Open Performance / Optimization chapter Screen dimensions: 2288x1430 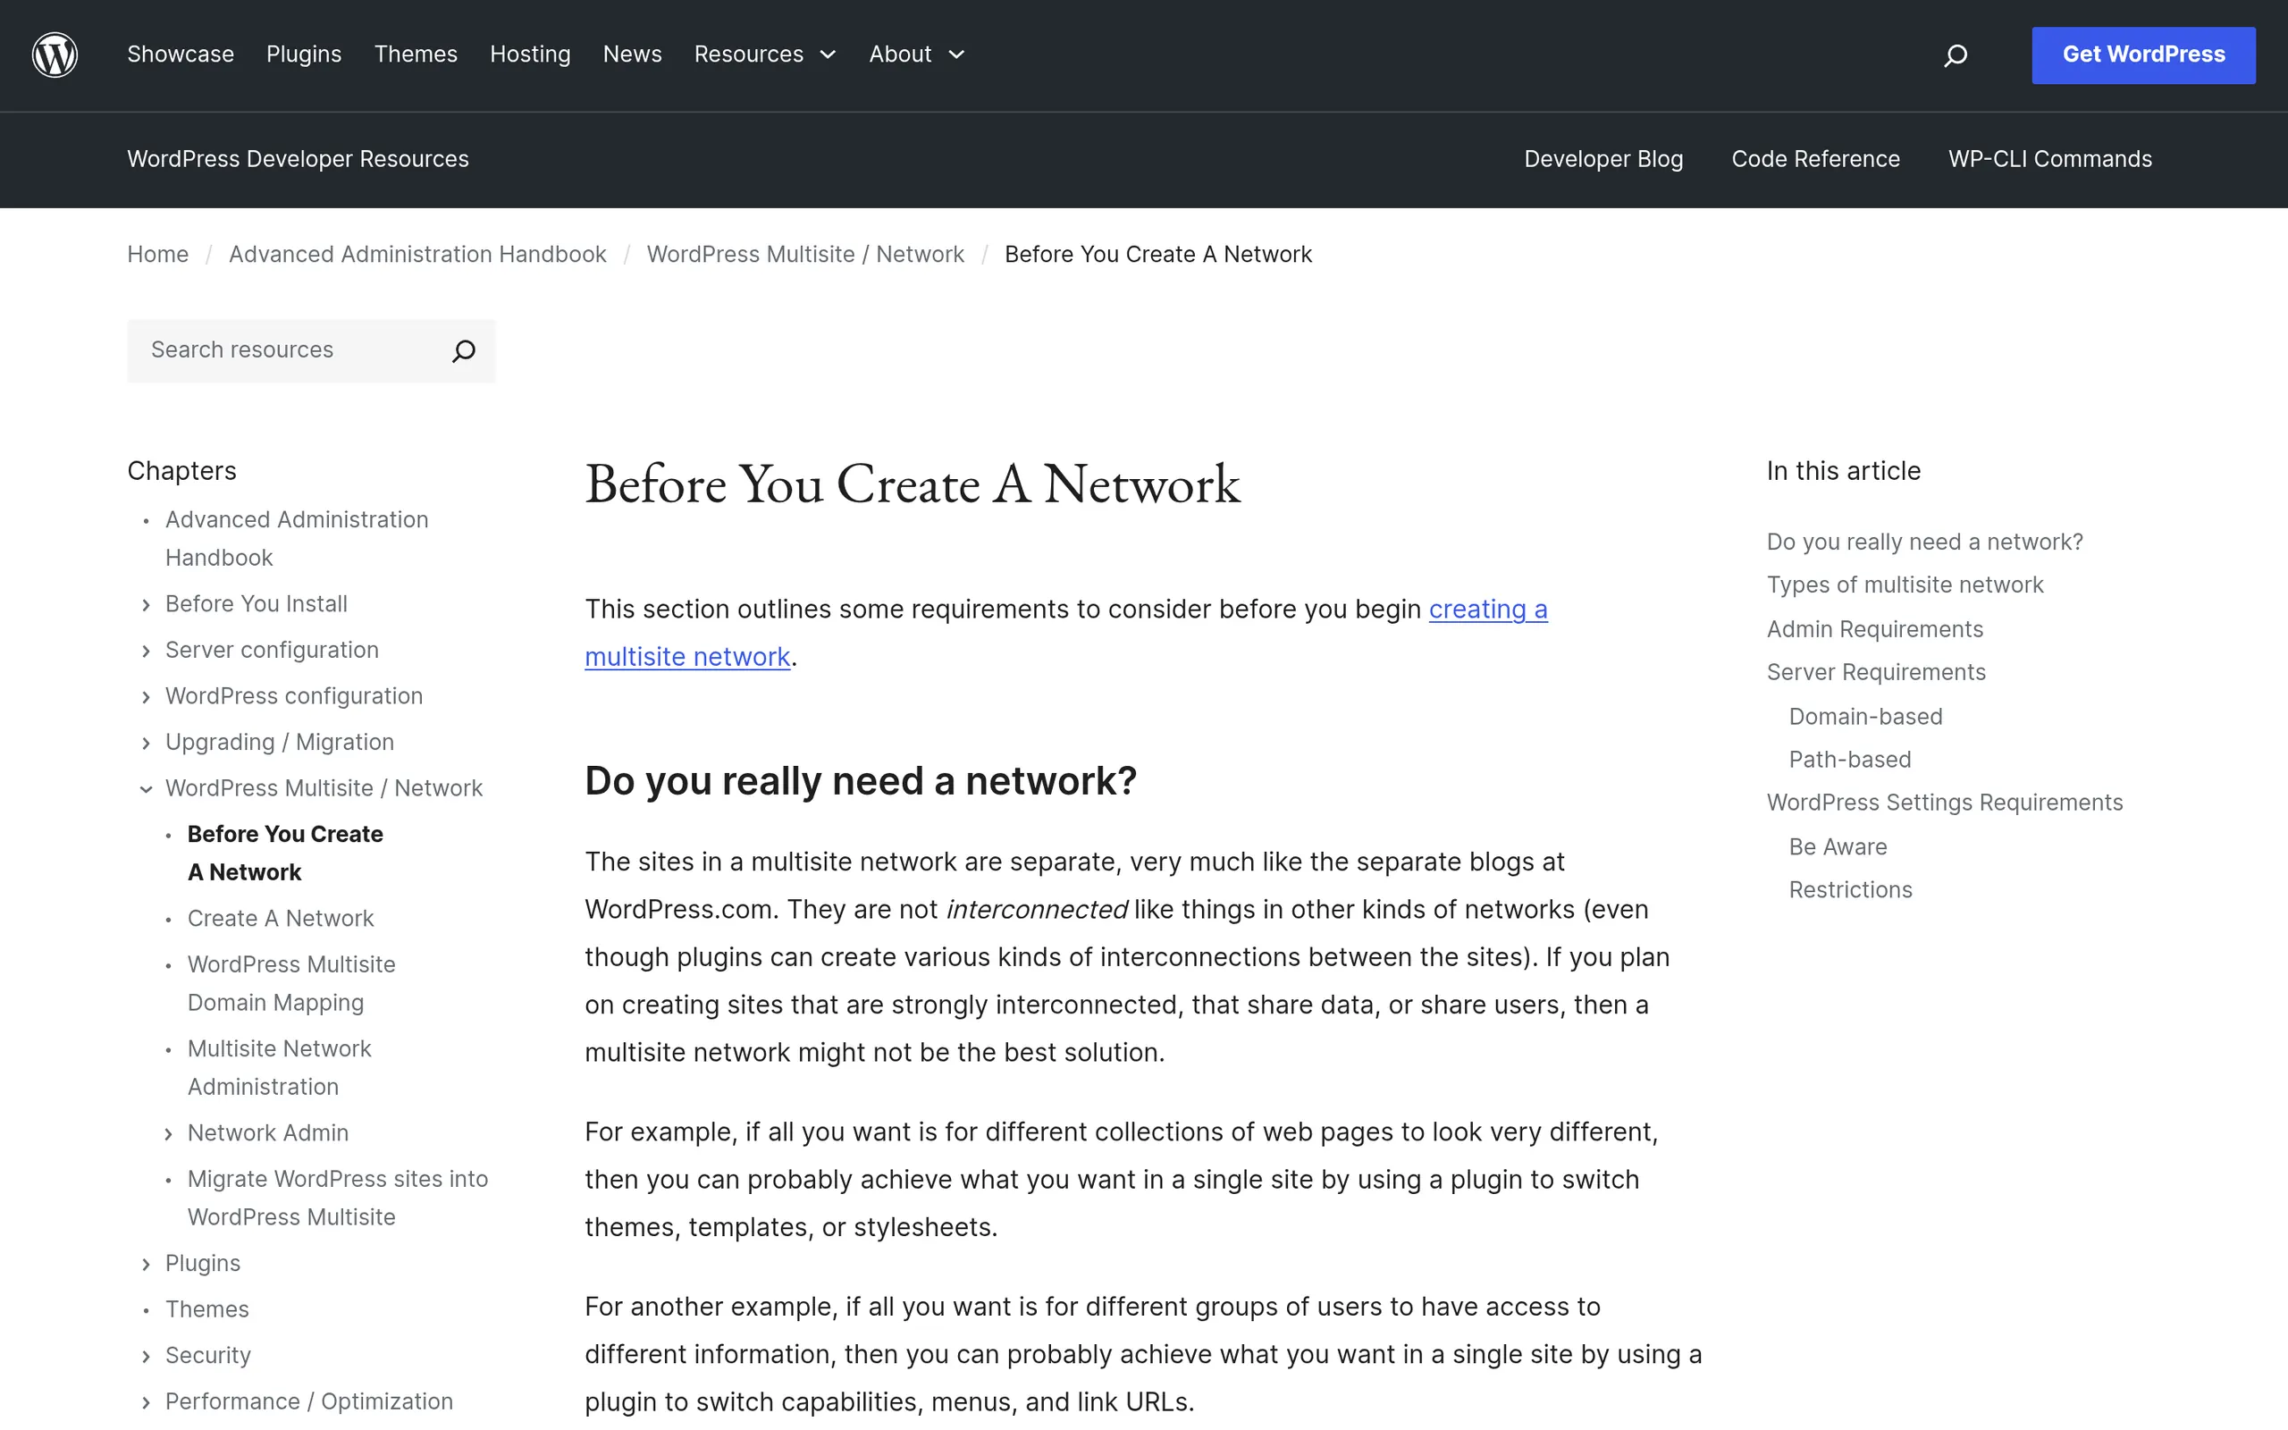coord(309,1401)
